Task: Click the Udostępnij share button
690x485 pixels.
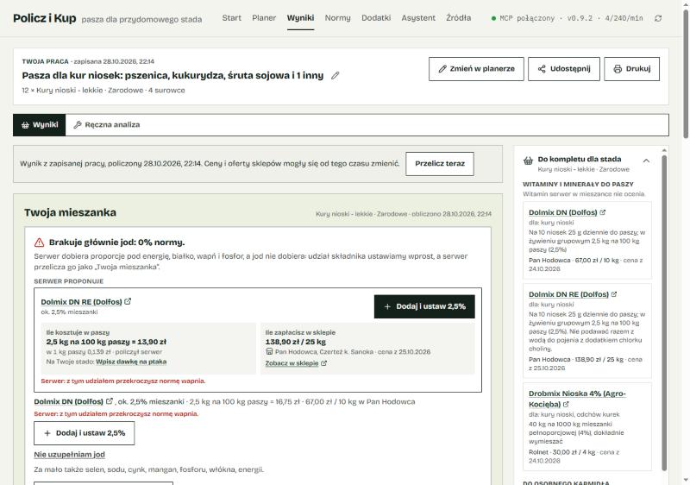Action: point(564,69)
